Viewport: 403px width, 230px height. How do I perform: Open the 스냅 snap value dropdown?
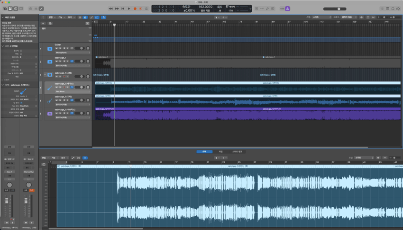pos(321,18)
